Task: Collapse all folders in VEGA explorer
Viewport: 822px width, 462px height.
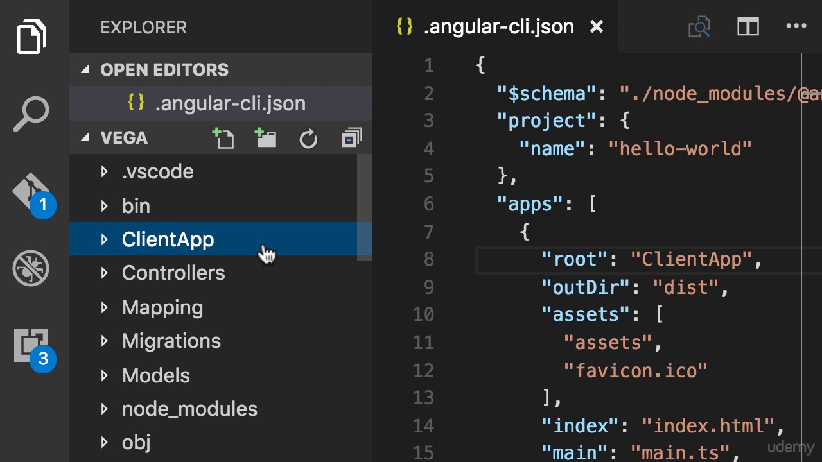Action: click(x=351, y=138)
